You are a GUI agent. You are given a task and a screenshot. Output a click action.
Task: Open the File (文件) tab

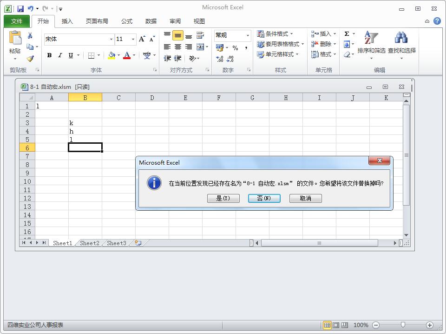17,21
